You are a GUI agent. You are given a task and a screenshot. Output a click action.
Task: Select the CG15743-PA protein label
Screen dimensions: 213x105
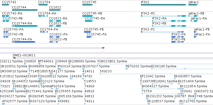14,29
